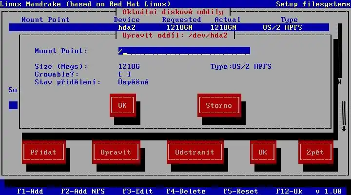Cancel the dialog with Storno
The image size is (351, 195).
219,105
